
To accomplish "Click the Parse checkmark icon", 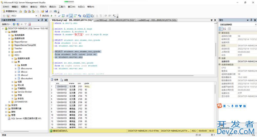I will [x=59, y=16].
